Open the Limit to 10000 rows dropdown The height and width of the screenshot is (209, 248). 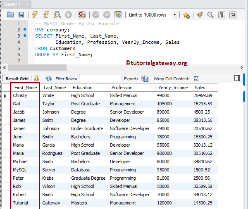[174, 15]
